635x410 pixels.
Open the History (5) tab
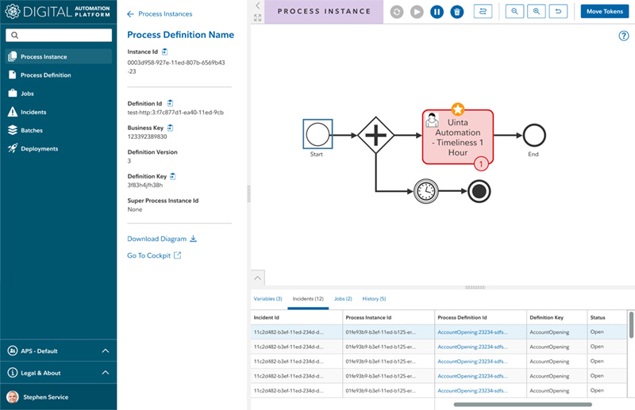tap(373, 299)
